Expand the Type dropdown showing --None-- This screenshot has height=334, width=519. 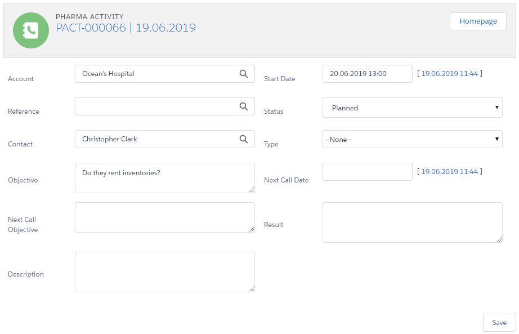[x=412, y=139]
